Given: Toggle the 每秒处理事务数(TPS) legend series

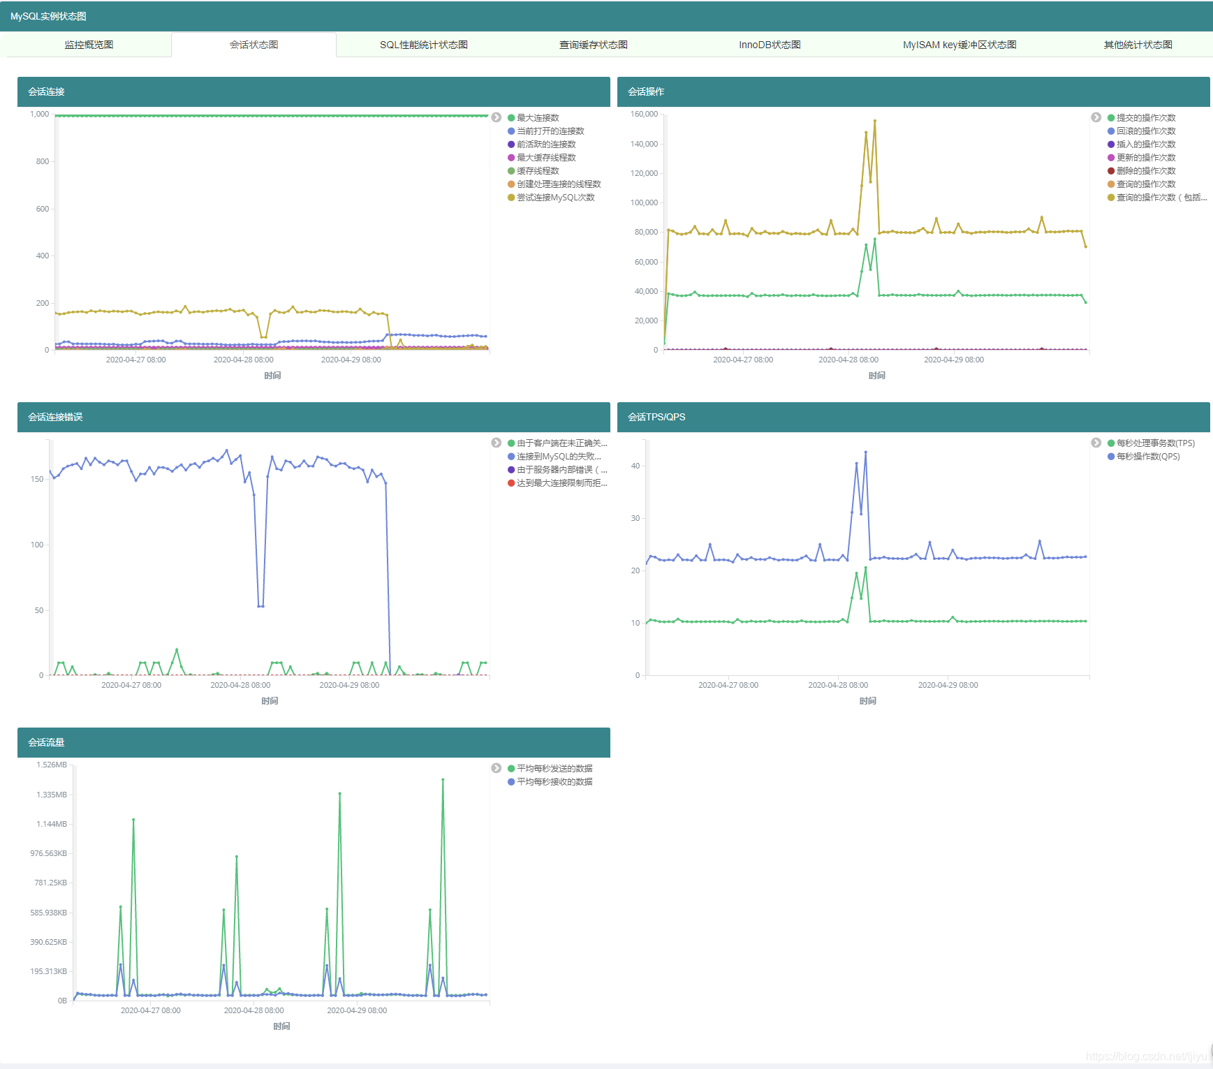Looking at the screenshot, I should tap(1152, 443).
